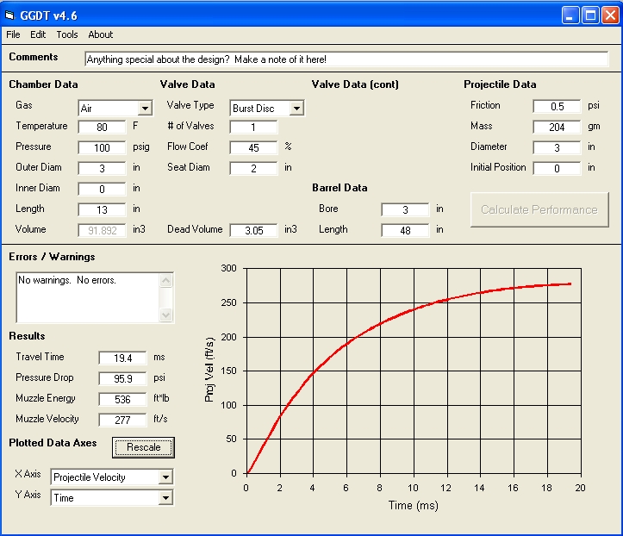Image resolution: width=623 pixels, height=536 pixels.
Task: Open the Y Axis plotted data dropdown
Action: coord(165,498)
